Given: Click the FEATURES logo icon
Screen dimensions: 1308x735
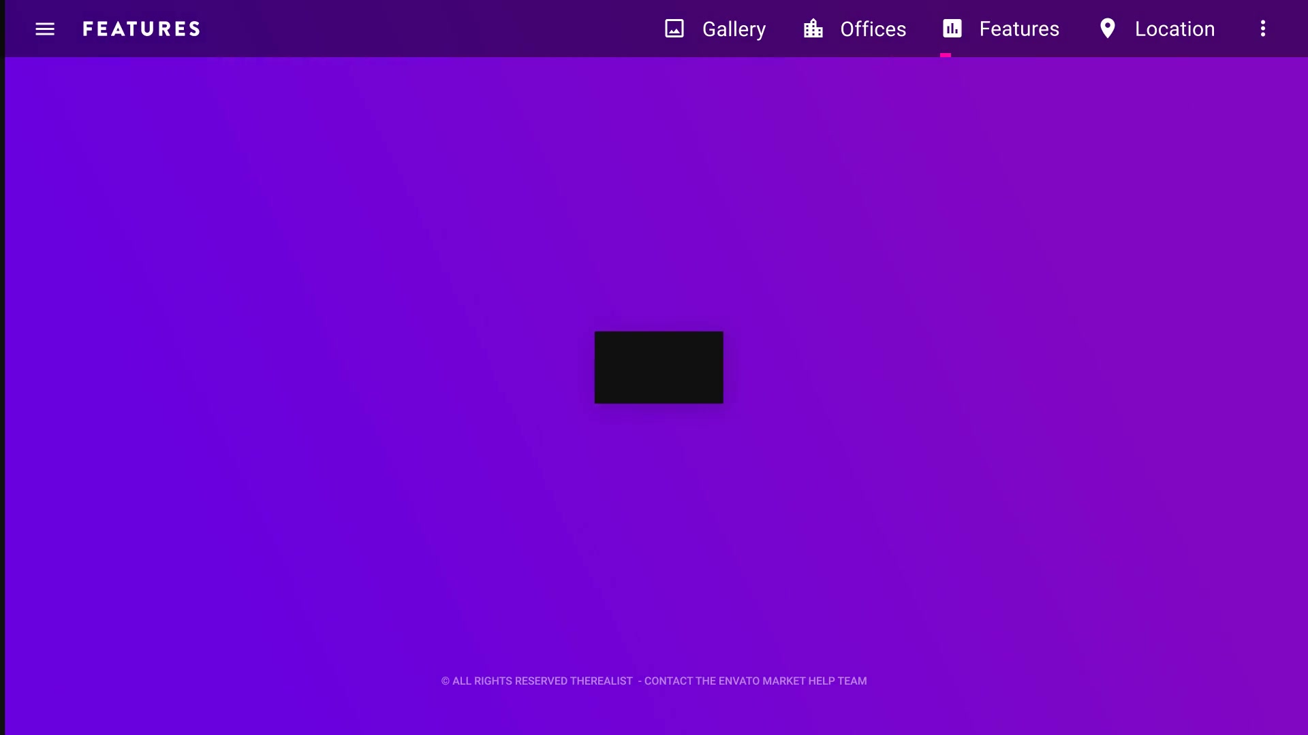Looking at the screenshot, I should coord(141,29).
